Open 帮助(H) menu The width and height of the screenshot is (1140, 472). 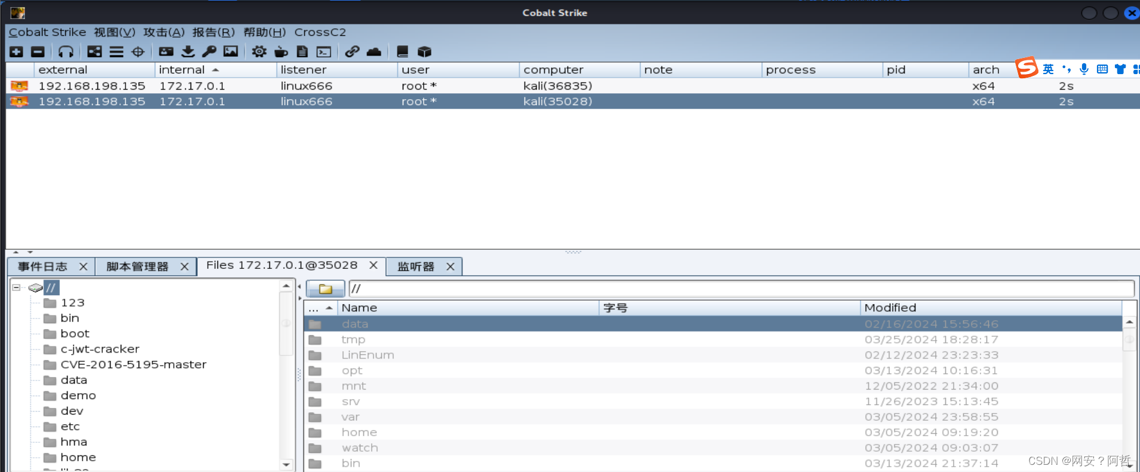pyautogui.click(x=265, y=32)
